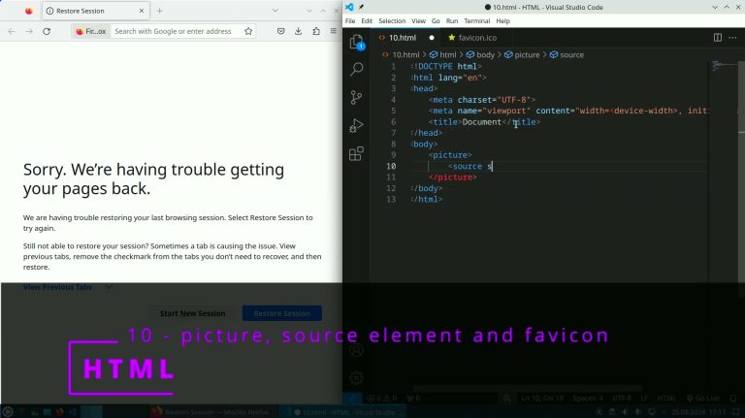Go back in Firefox history
Screen dimensions: 745x418
(x=12, y=31)
